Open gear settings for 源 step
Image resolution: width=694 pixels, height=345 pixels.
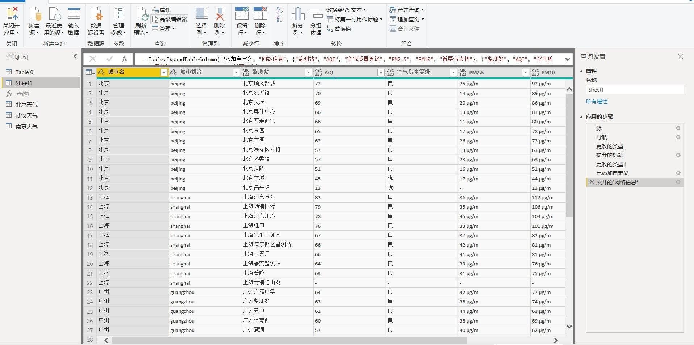[x=678, y=128]
